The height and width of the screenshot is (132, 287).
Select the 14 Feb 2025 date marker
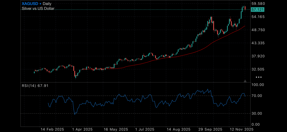(52, 129)
